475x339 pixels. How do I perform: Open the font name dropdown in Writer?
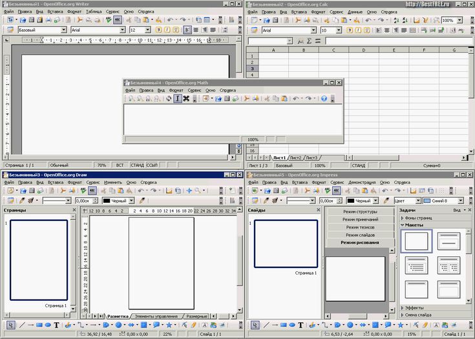pyautogui.click(x=122, y=30)
